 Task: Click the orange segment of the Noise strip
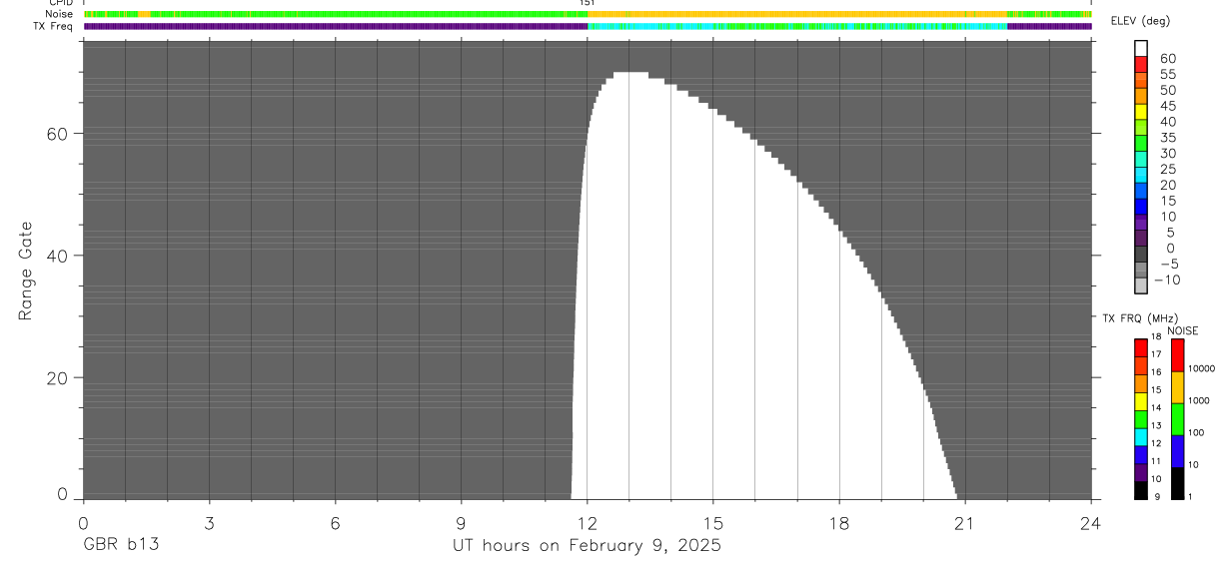(797, 14)
